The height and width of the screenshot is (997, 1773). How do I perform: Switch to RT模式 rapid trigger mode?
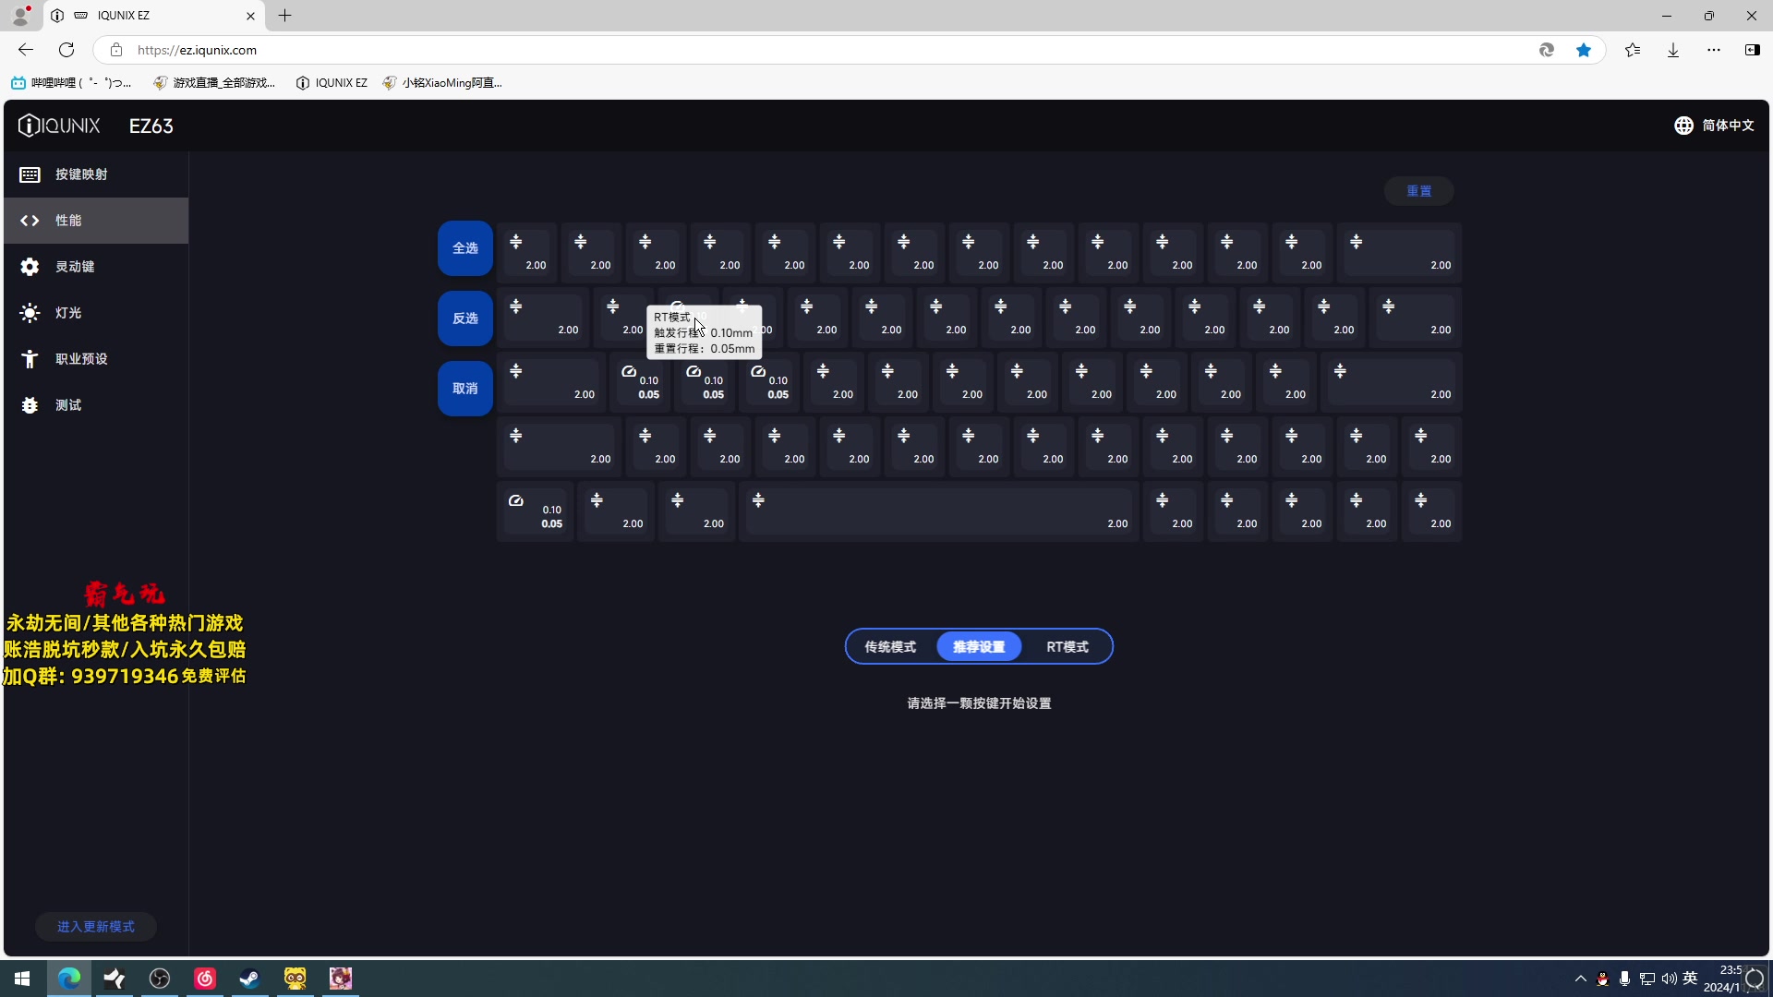[x=1067, y=647]
